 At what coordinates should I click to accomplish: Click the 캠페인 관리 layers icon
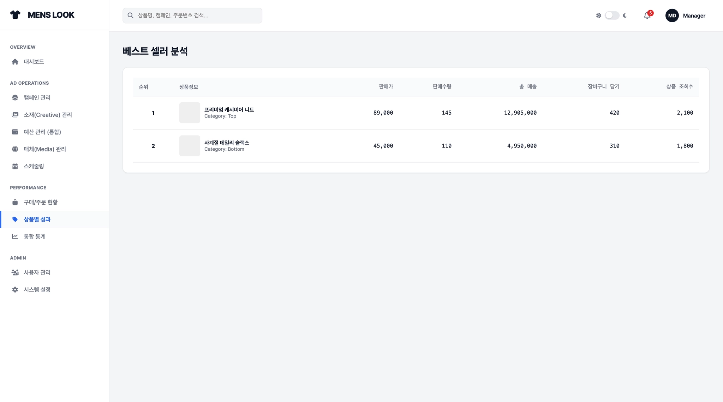[x=15, y=98]
